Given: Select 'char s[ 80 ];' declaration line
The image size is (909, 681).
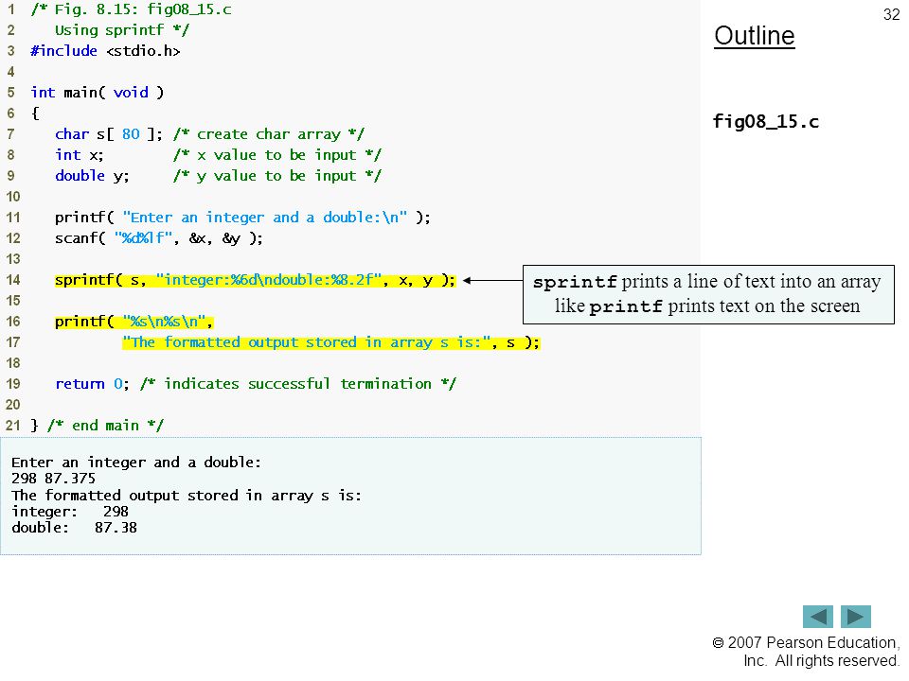Looking at the screenshot, I should pos(108,134).
